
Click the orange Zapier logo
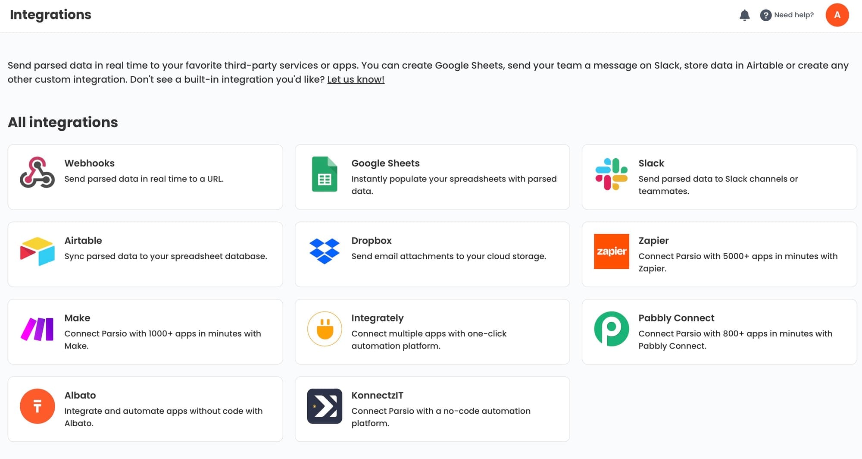(x=611, y=252)
